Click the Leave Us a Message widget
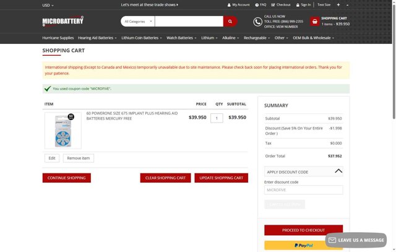The height and width of the screenshot is (252, 396). [356, 240]
